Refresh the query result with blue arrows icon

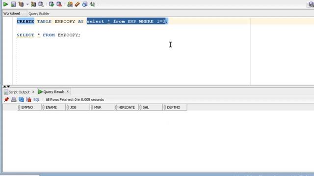[x=21, y=99]
